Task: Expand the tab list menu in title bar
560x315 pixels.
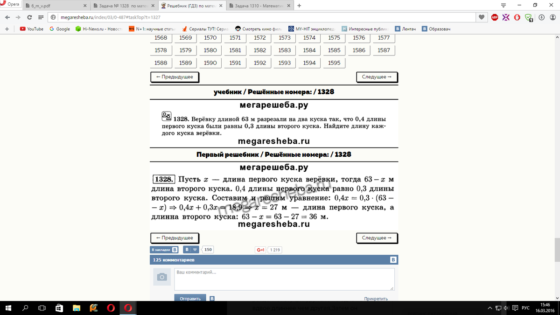Action: point(504,6)
